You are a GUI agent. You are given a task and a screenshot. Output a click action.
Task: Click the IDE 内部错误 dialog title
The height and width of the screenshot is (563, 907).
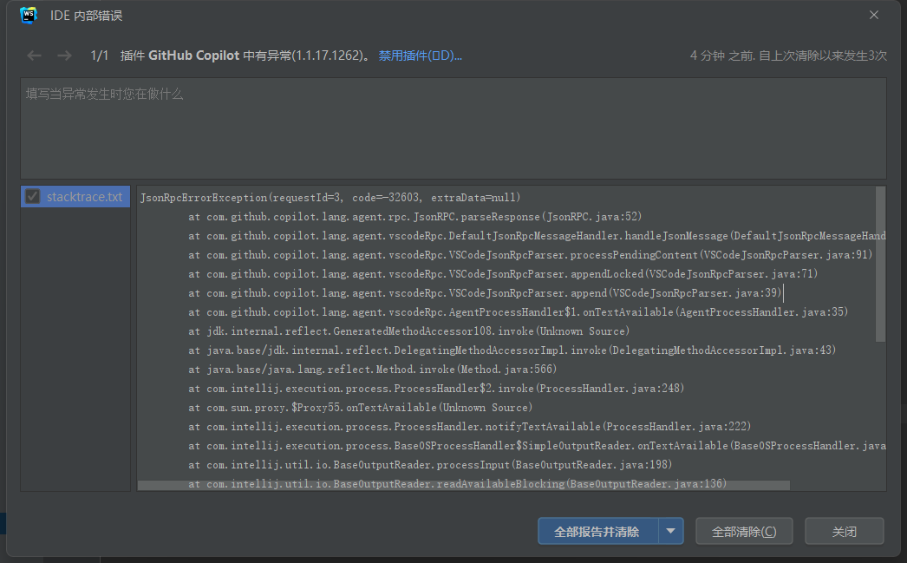click(86, 16)
